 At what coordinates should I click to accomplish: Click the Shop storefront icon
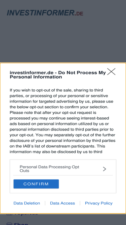tap(9, 224)
